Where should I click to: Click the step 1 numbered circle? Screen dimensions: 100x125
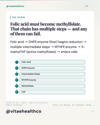(x=17, y=62)
